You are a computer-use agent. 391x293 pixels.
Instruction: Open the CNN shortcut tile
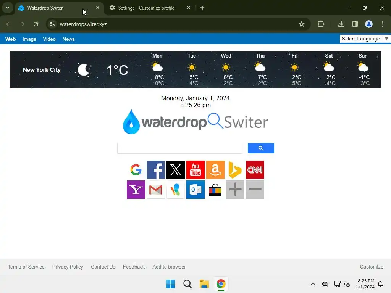click(255, 170)
